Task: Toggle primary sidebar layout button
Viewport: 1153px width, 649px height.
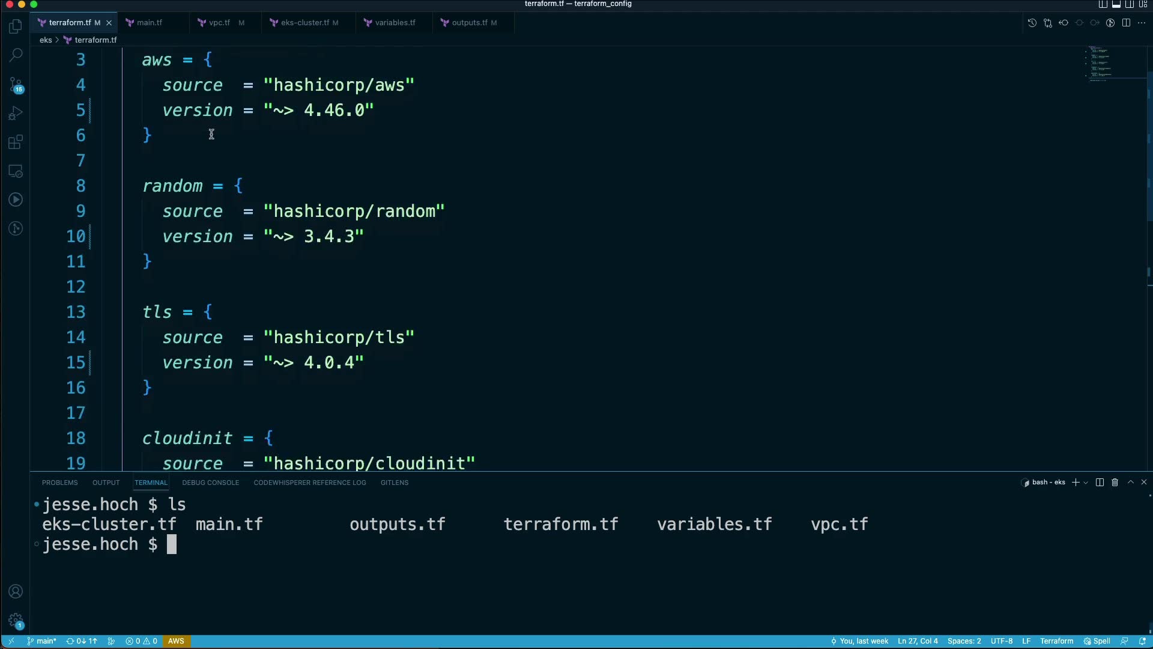Action: tap(1103, 4)
